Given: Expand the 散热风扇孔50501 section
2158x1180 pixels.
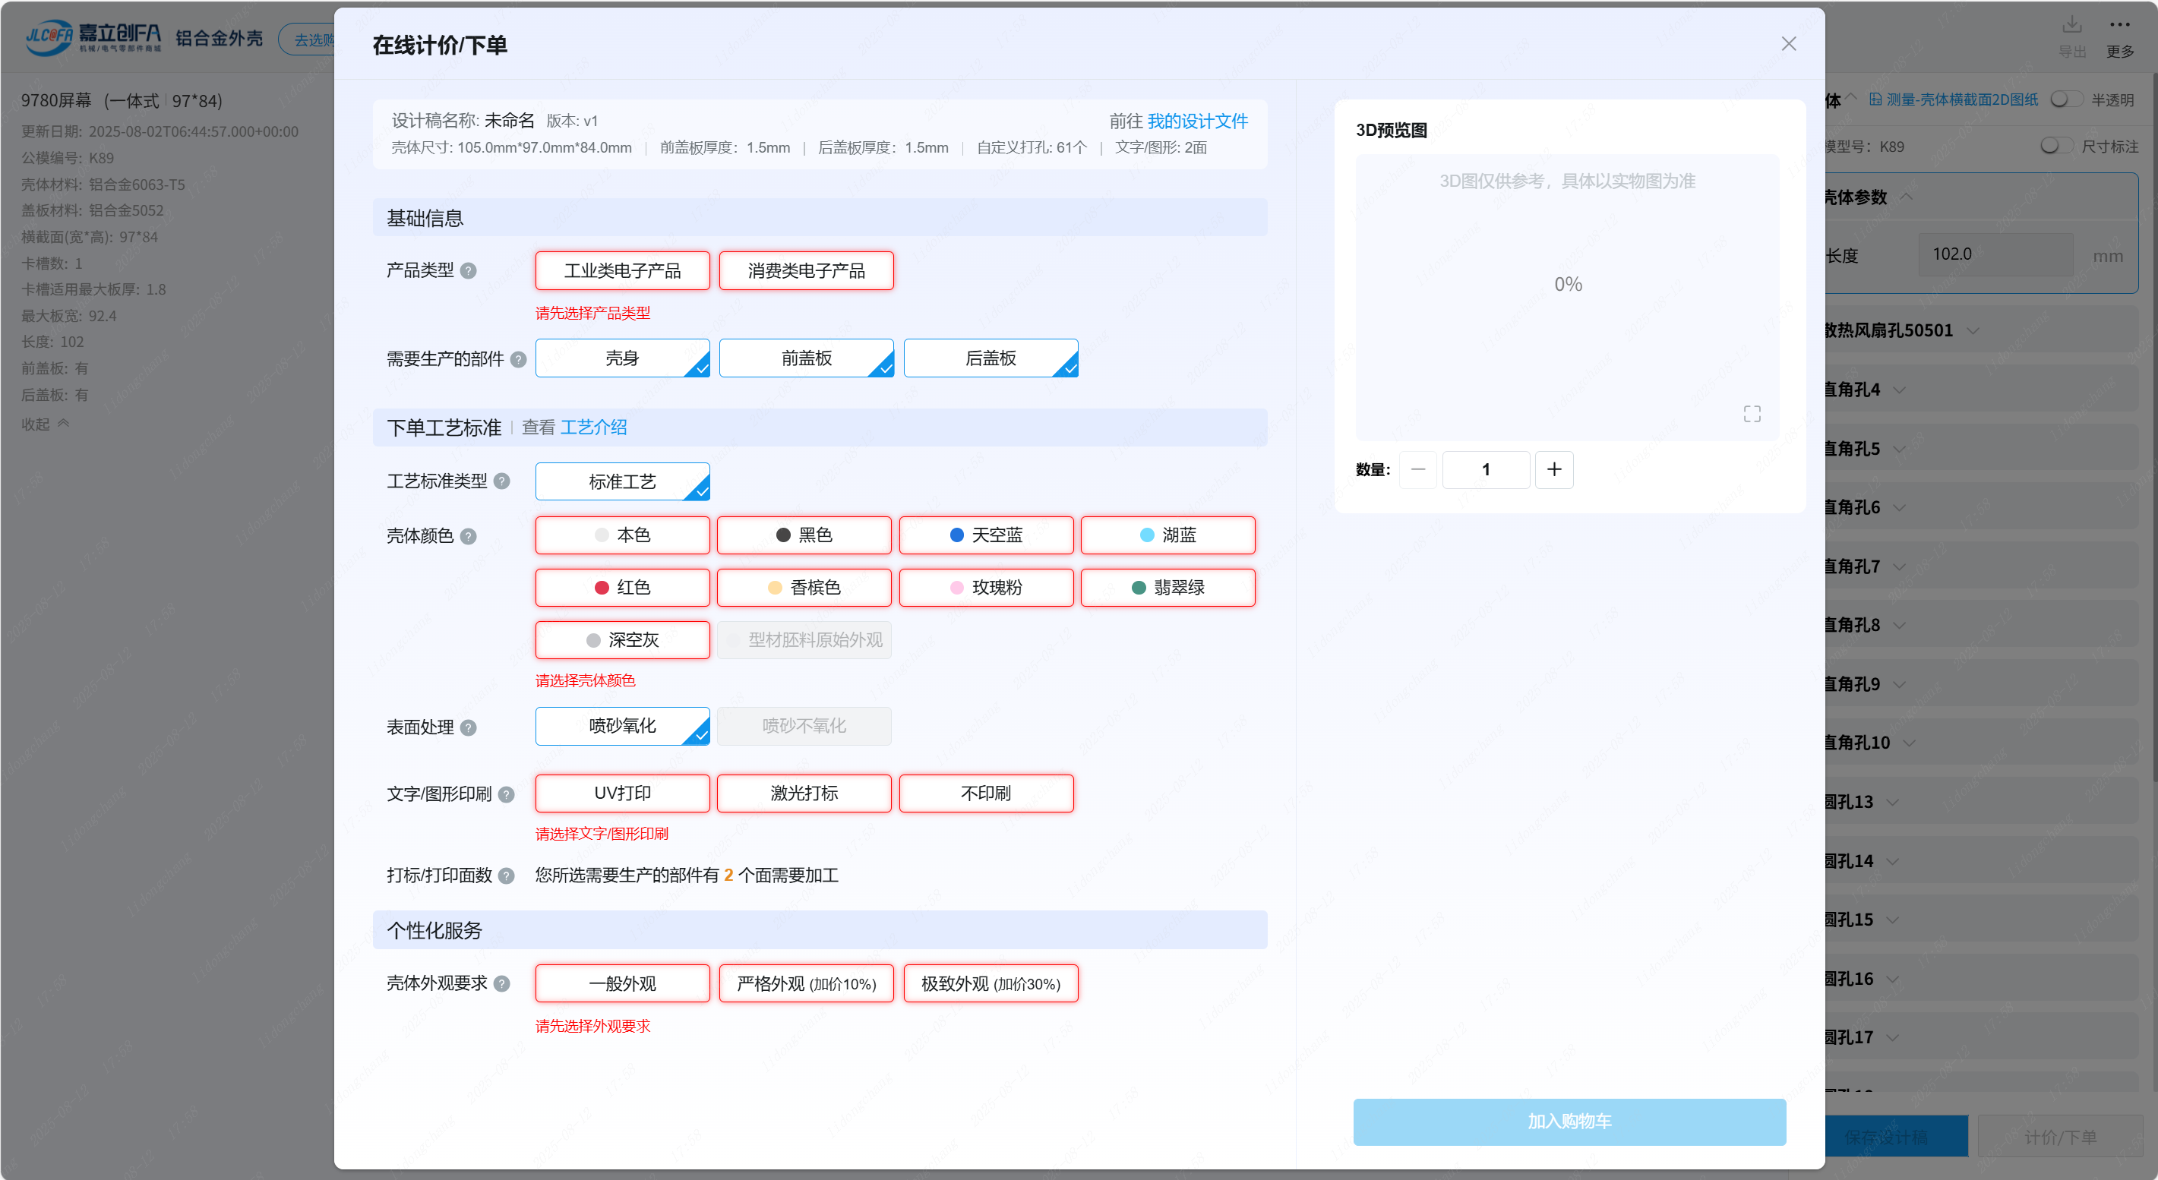Looking at the screenshot, I should pyautogui.click(x=1972, y=331).
